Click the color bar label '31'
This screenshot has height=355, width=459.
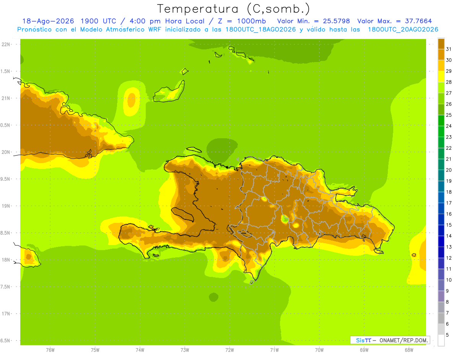[x=449, y=49]
